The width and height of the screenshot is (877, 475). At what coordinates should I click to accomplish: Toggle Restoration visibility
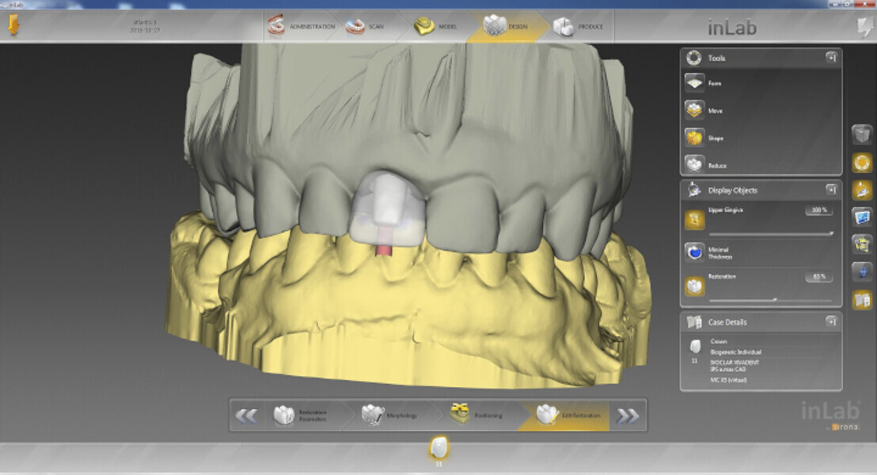tap(695, 286)
